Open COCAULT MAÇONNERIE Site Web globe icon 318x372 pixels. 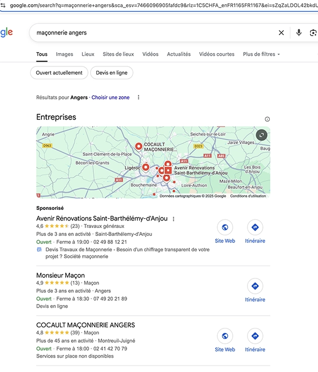[x=225, y=336]
